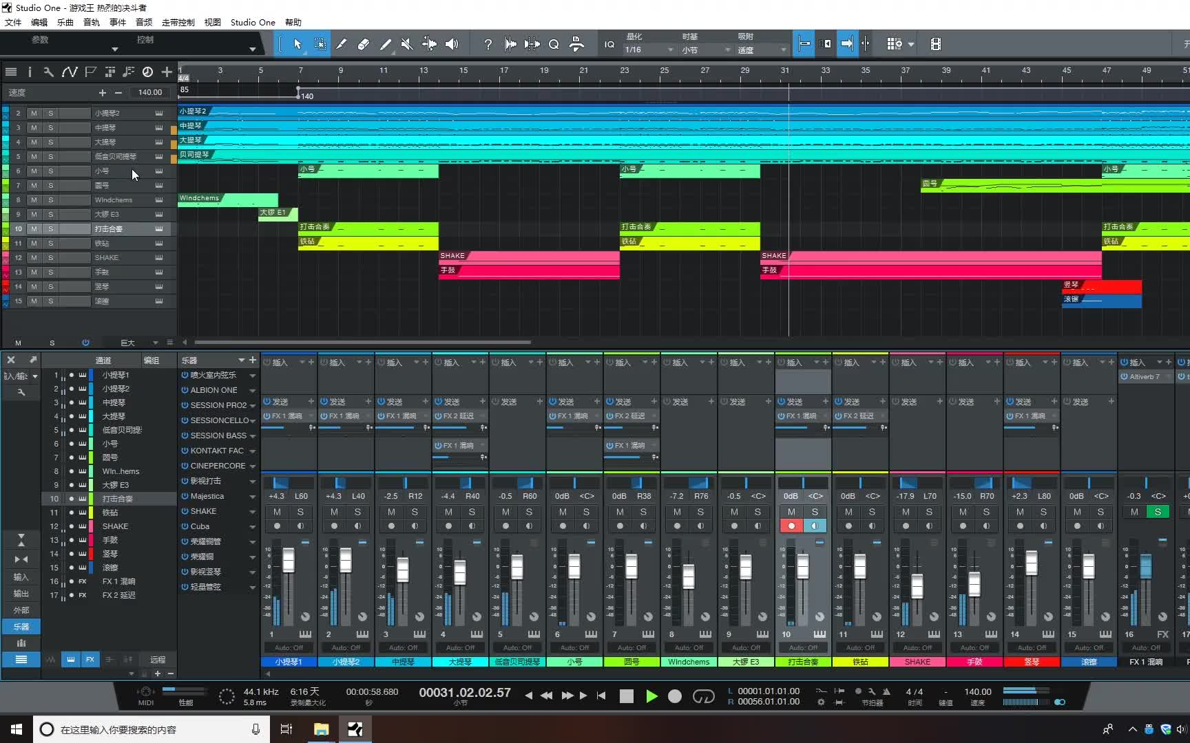Click the 远程 button below channel list
Image resolution: width=1190 pixels, height=743 pixels.
[x=158, y=660]
